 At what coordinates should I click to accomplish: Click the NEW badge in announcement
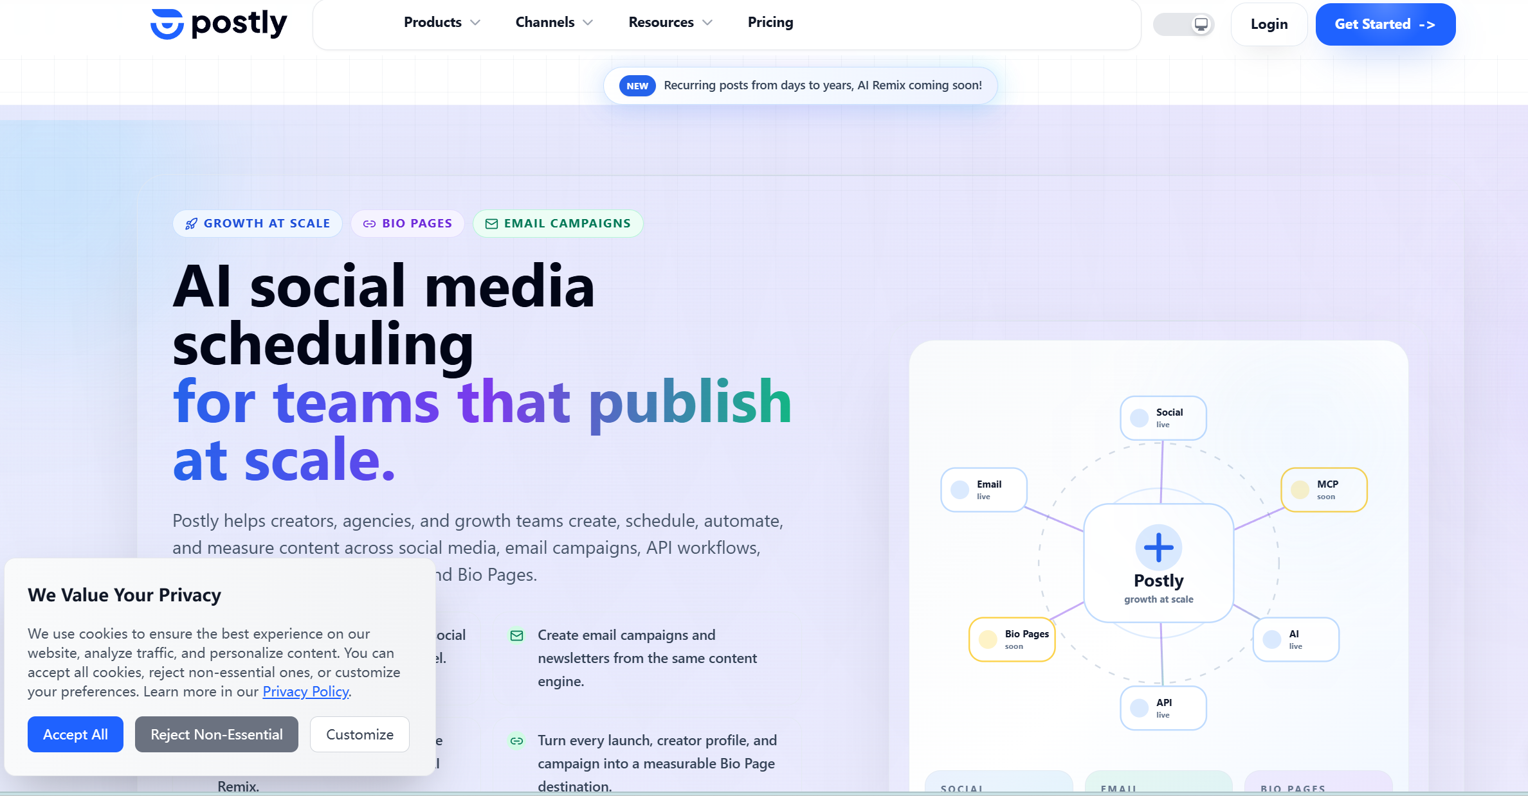(x=637, y=86)
